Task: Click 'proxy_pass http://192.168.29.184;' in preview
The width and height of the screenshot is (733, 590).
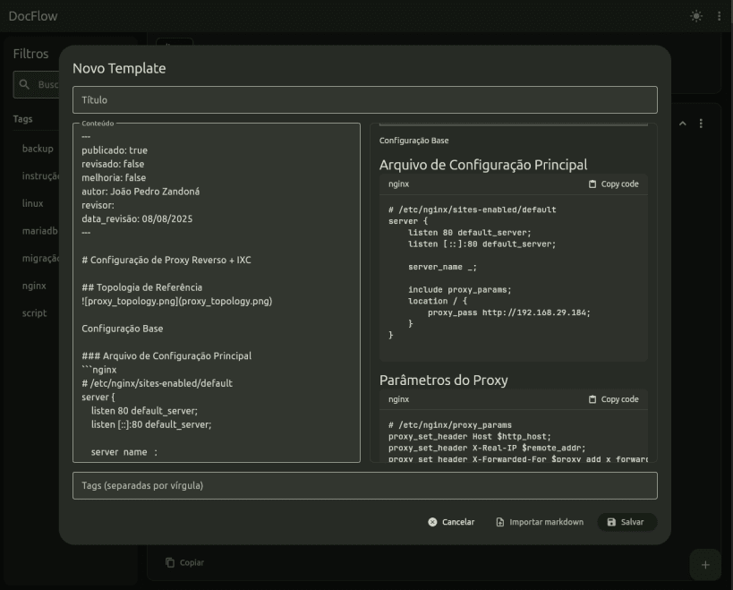Action: click(509, 312)
